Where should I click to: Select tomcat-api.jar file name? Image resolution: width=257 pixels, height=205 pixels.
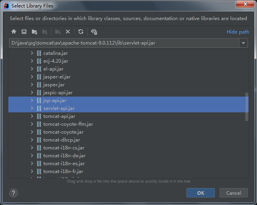pos(60,116)
